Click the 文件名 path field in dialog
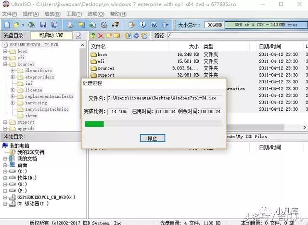Viewport: 308px width, 225px height. tap(165, 98)
